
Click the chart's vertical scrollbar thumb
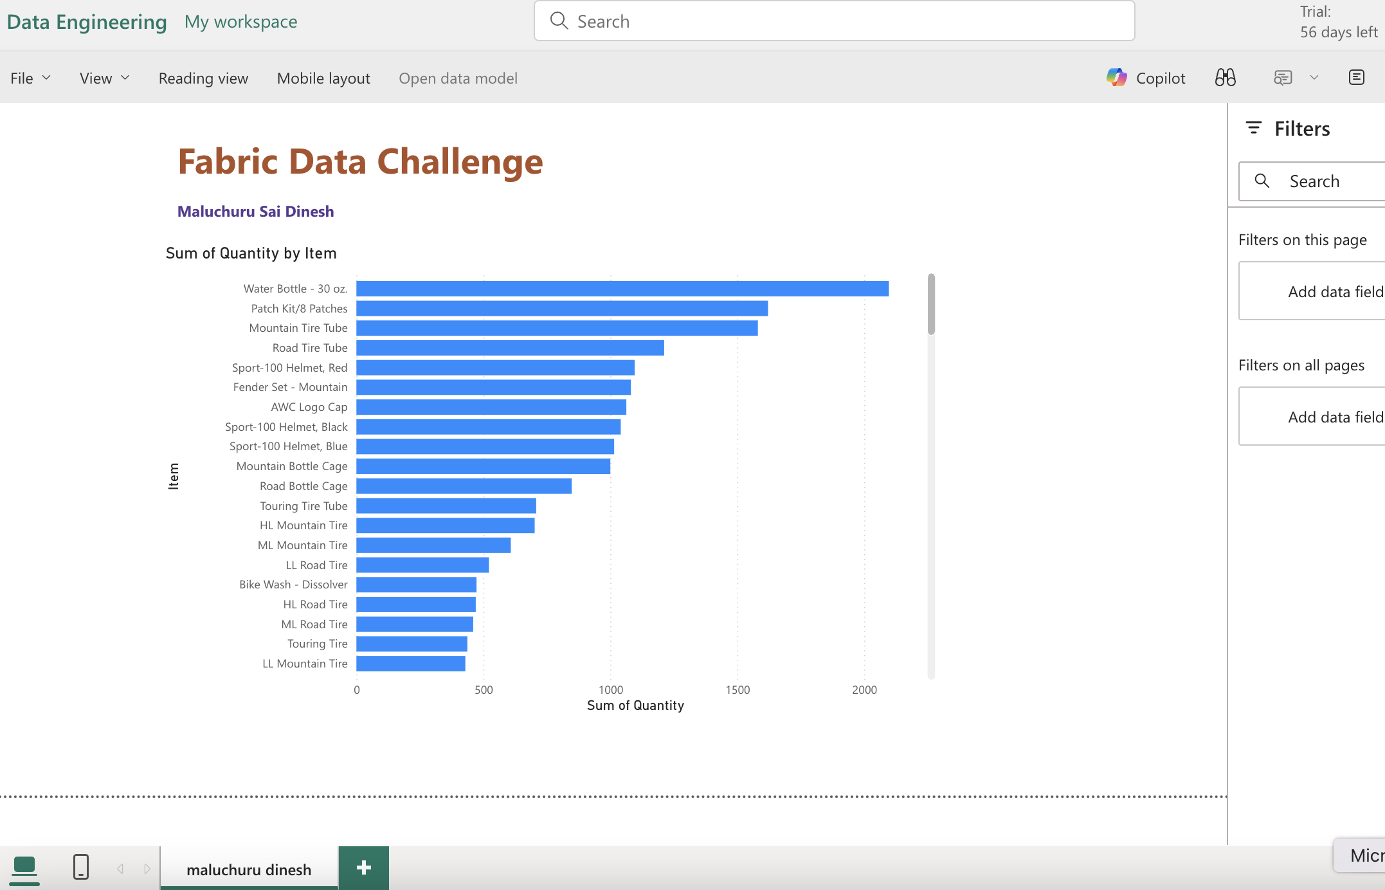[931, 304]
